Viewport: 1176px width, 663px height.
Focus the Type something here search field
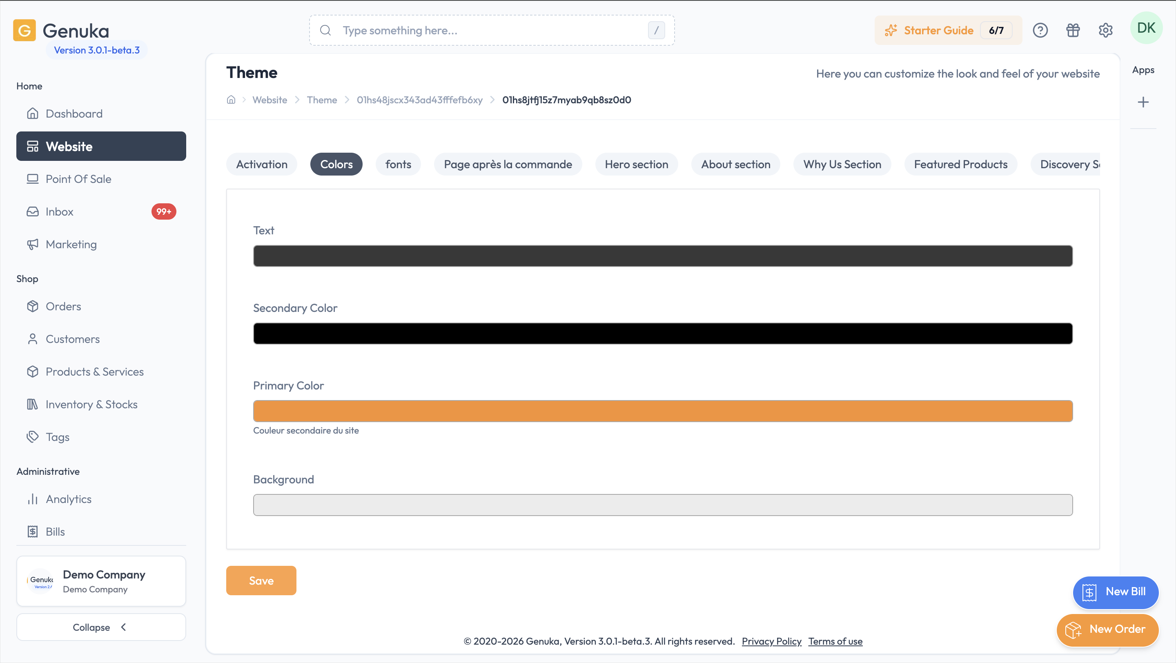click(x=492, y=31)
